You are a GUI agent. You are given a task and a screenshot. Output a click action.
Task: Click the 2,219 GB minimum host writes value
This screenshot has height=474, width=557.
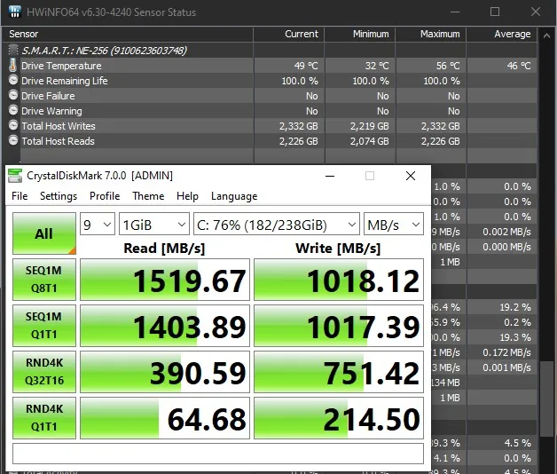click(370, 126)
